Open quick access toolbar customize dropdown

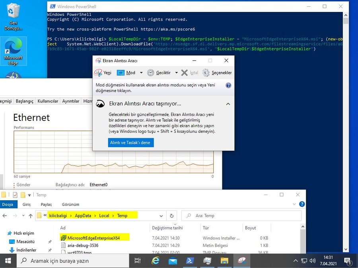29,195
